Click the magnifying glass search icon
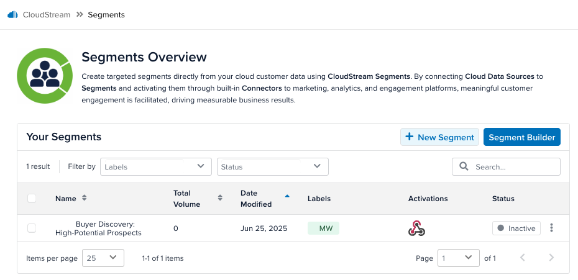The image size is (578, 280). [x=464, y=166]
